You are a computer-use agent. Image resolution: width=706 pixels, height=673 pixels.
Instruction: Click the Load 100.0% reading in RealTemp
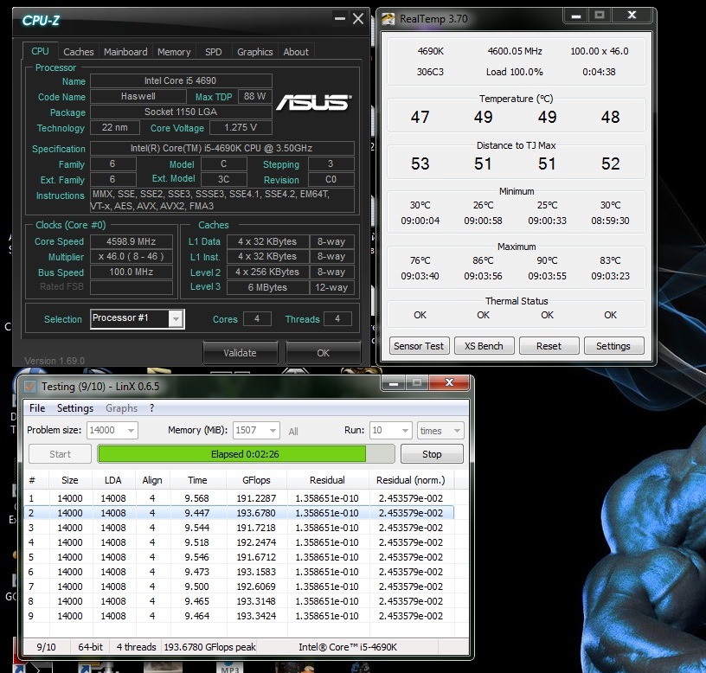[x=515, y=72]
